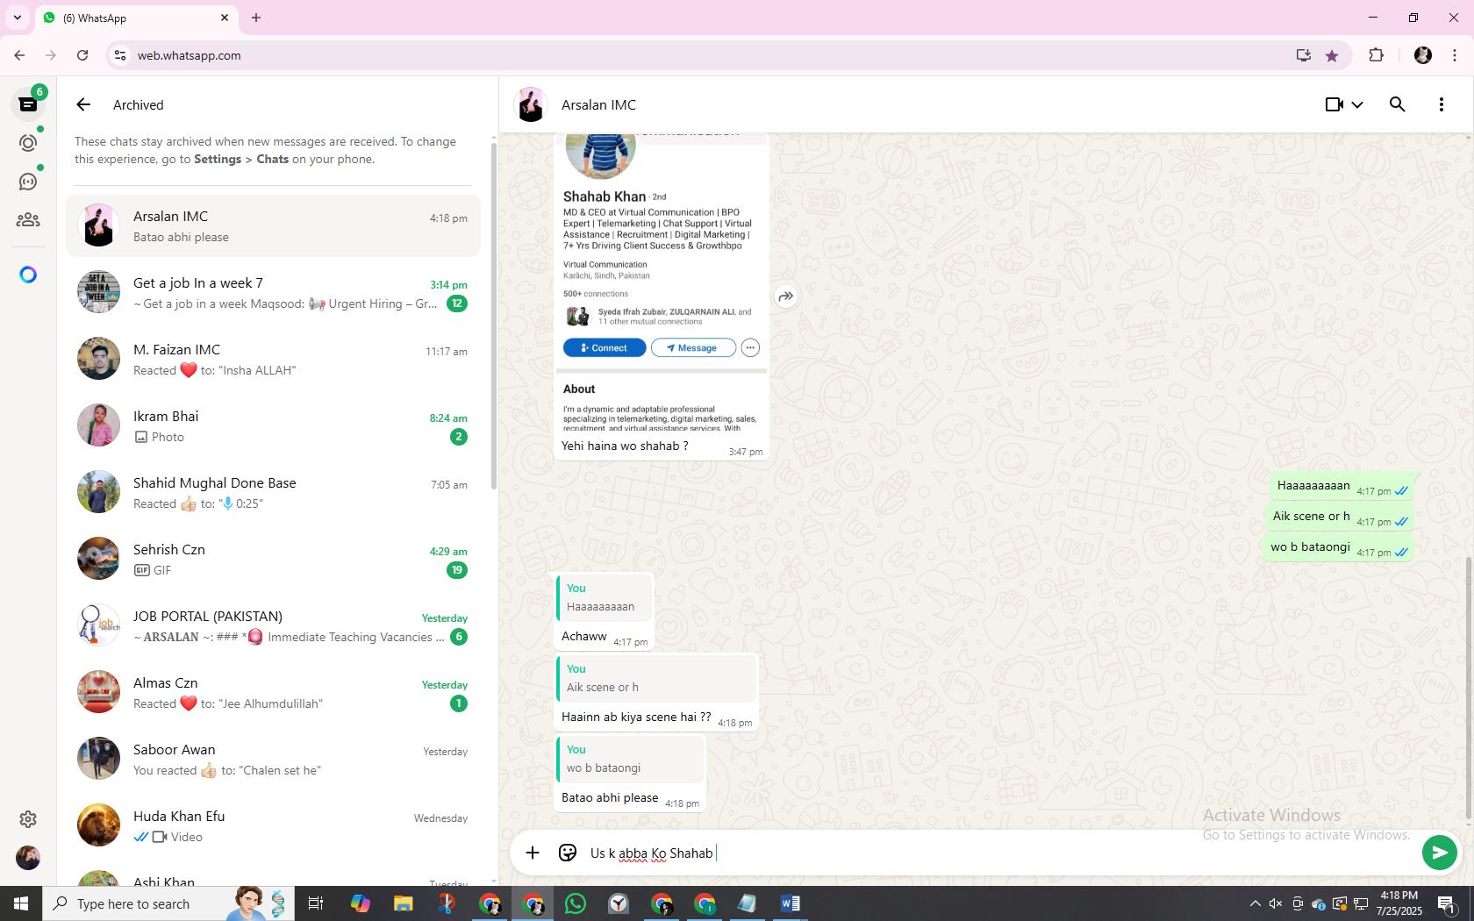Open the M. Faizan IMC chat
This screenshot has width=1474, height=921.
click(x=273, y=360)
